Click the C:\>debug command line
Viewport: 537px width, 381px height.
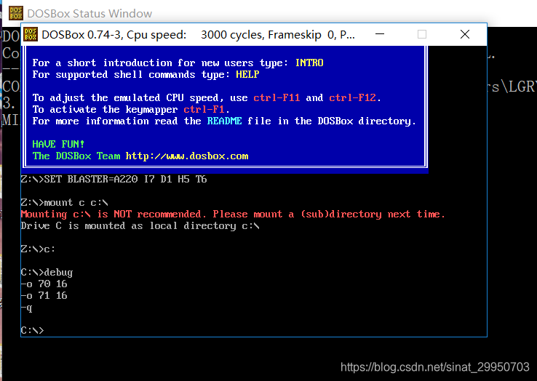pyautogui.click(x=47, y=273)
